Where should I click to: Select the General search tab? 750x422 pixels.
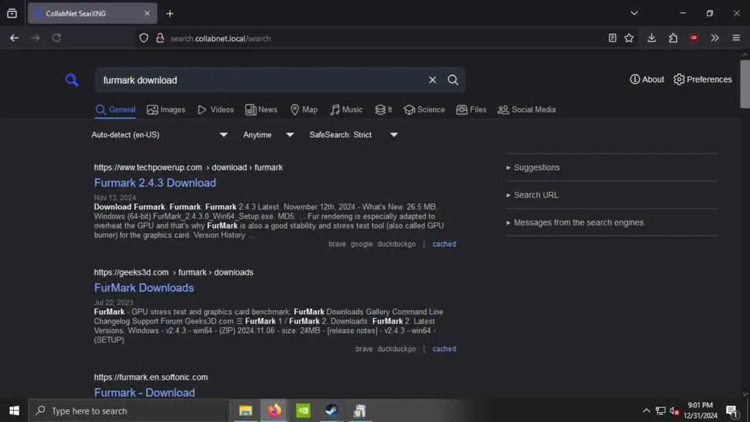115,110
